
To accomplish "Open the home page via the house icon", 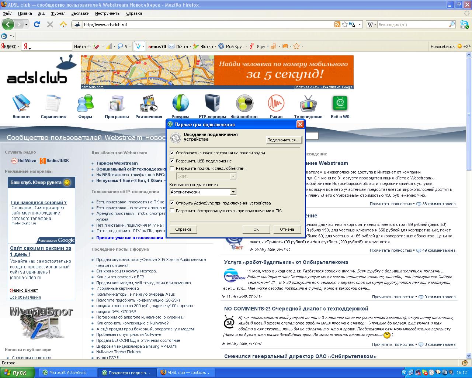I will pyautogui.click(x=63, y=24).
